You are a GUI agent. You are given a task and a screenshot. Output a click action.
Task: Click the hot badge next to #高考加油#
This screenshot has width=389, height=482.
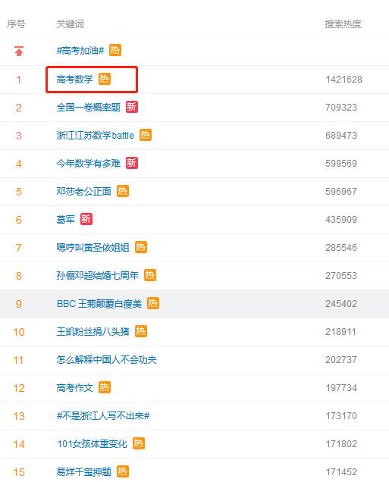115,50
